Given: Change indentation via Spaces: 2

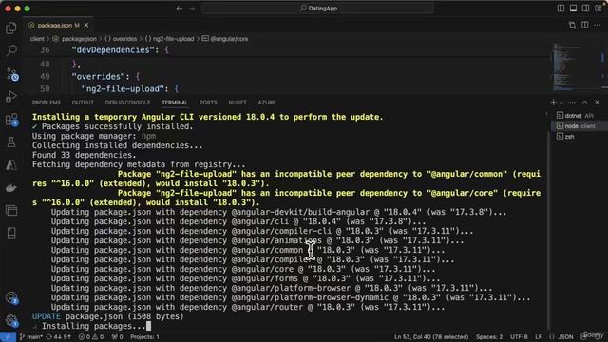Looking at the screenshot, I should pyautogui.click(x=489, y=337).
